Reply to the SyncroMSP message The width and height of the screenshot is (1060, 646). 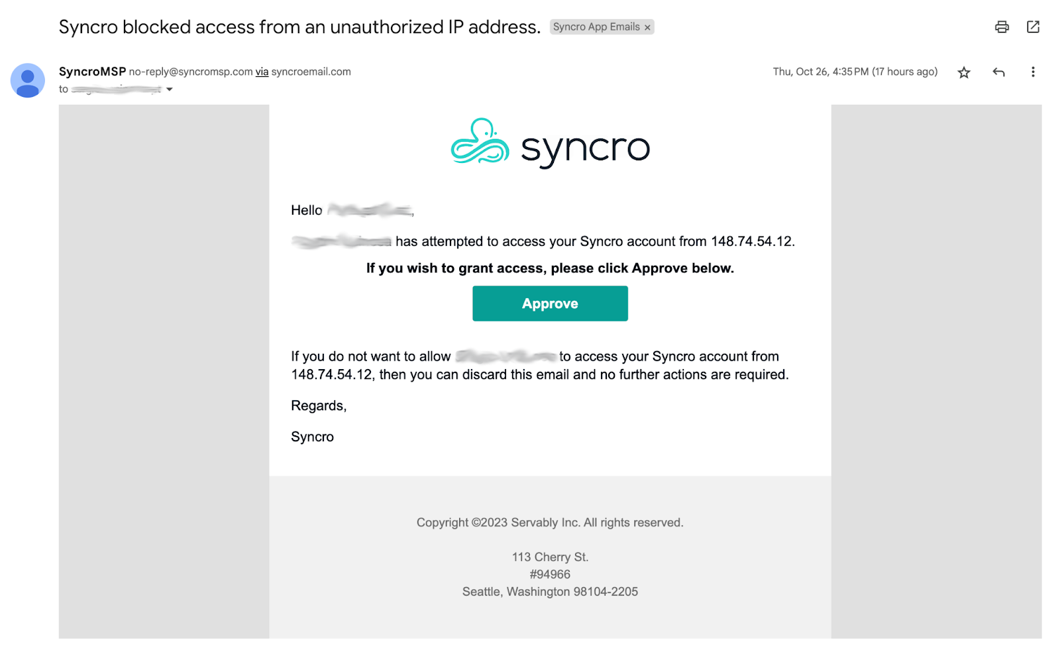coord(998,72)
